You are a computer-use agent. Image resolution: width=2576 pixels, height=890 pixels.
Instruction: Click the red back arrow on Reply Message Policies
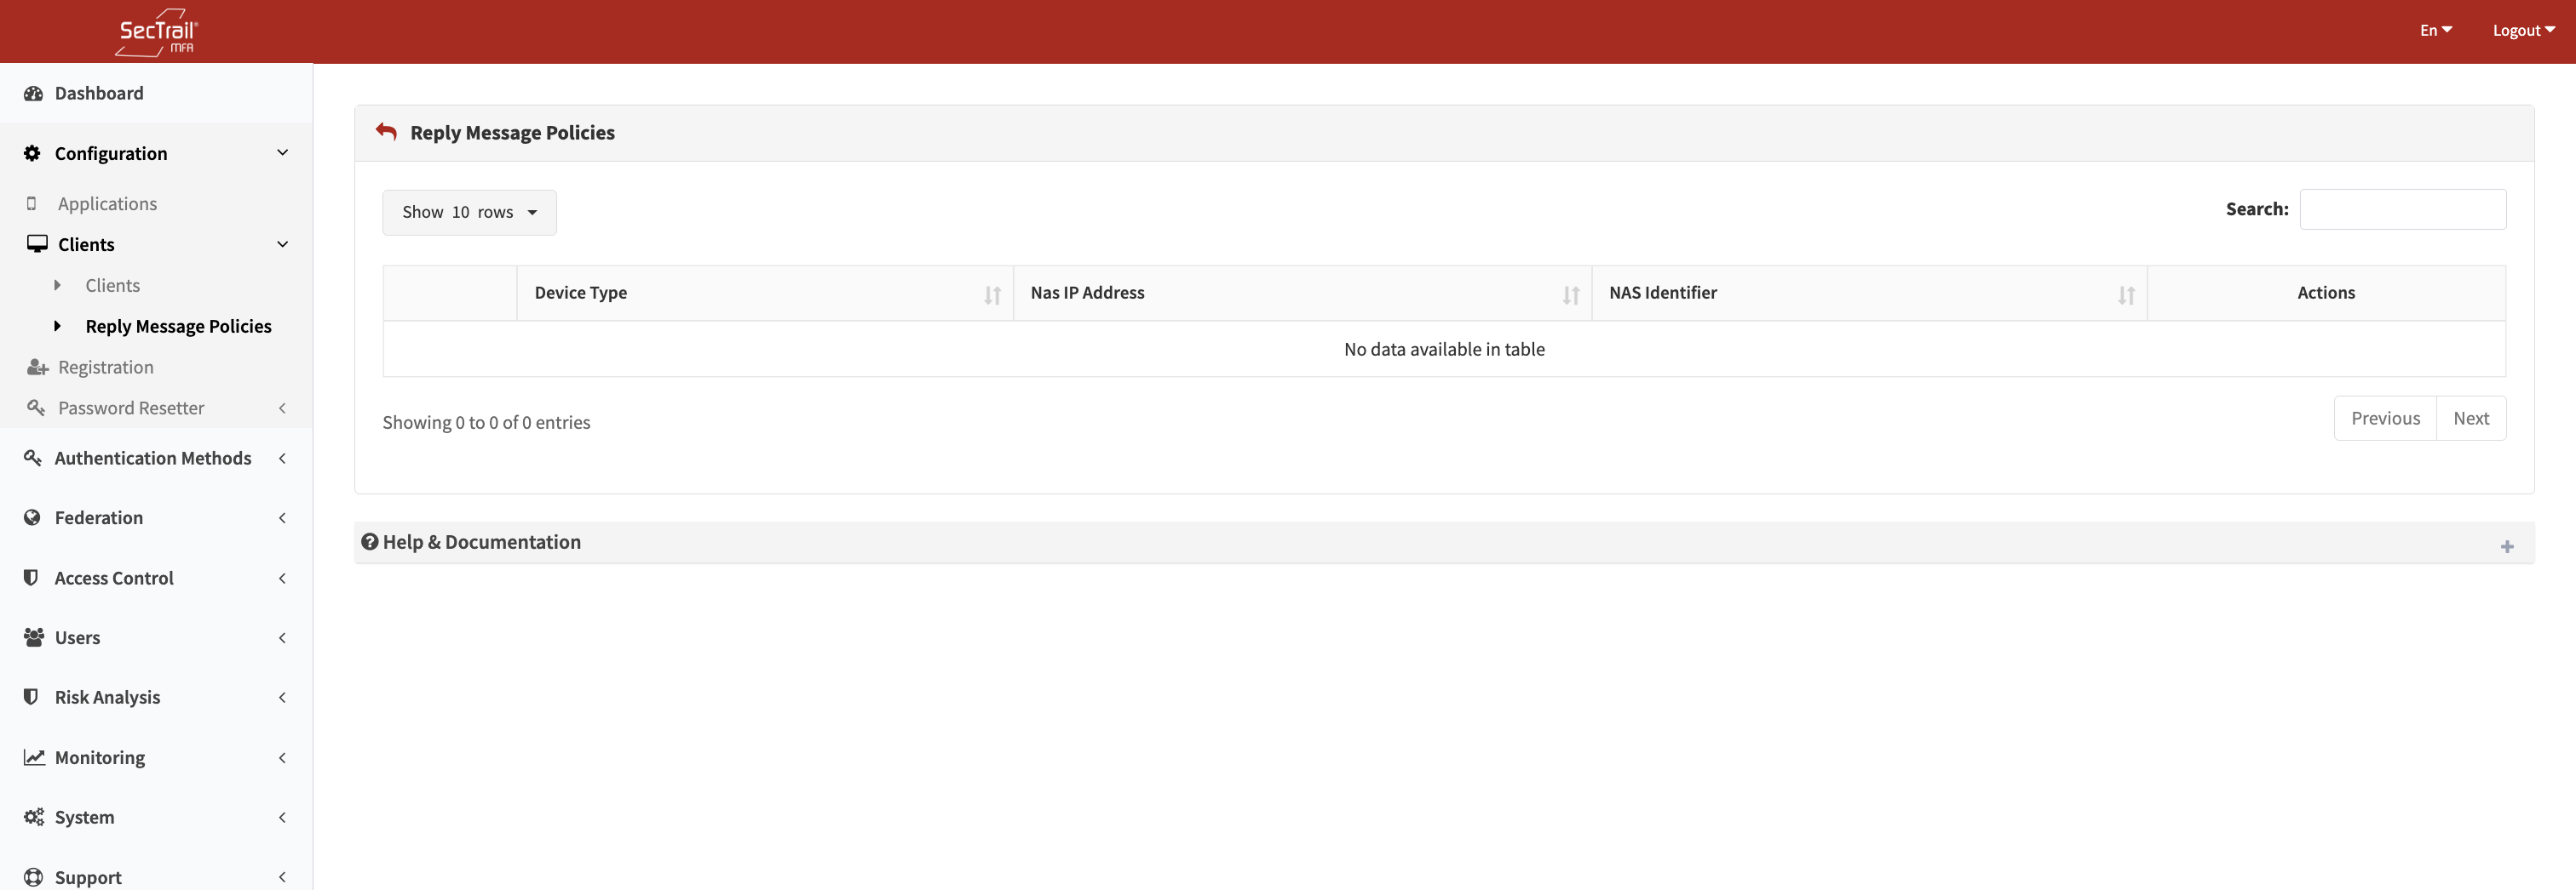(386, 131)
